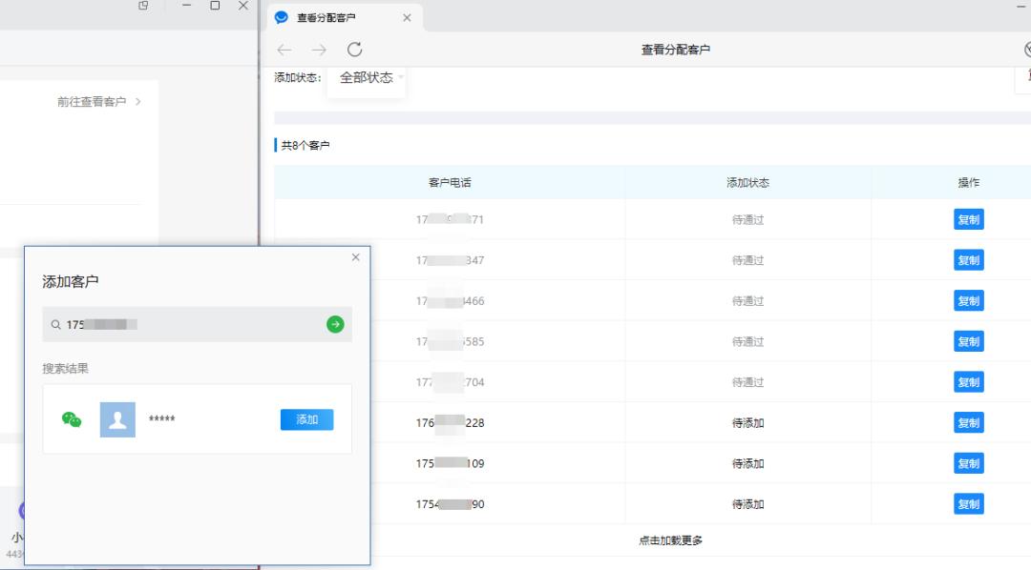Copy the first customer phone with 复制
The width and height of the screenshot is (1031, 570).
[968, 218]
